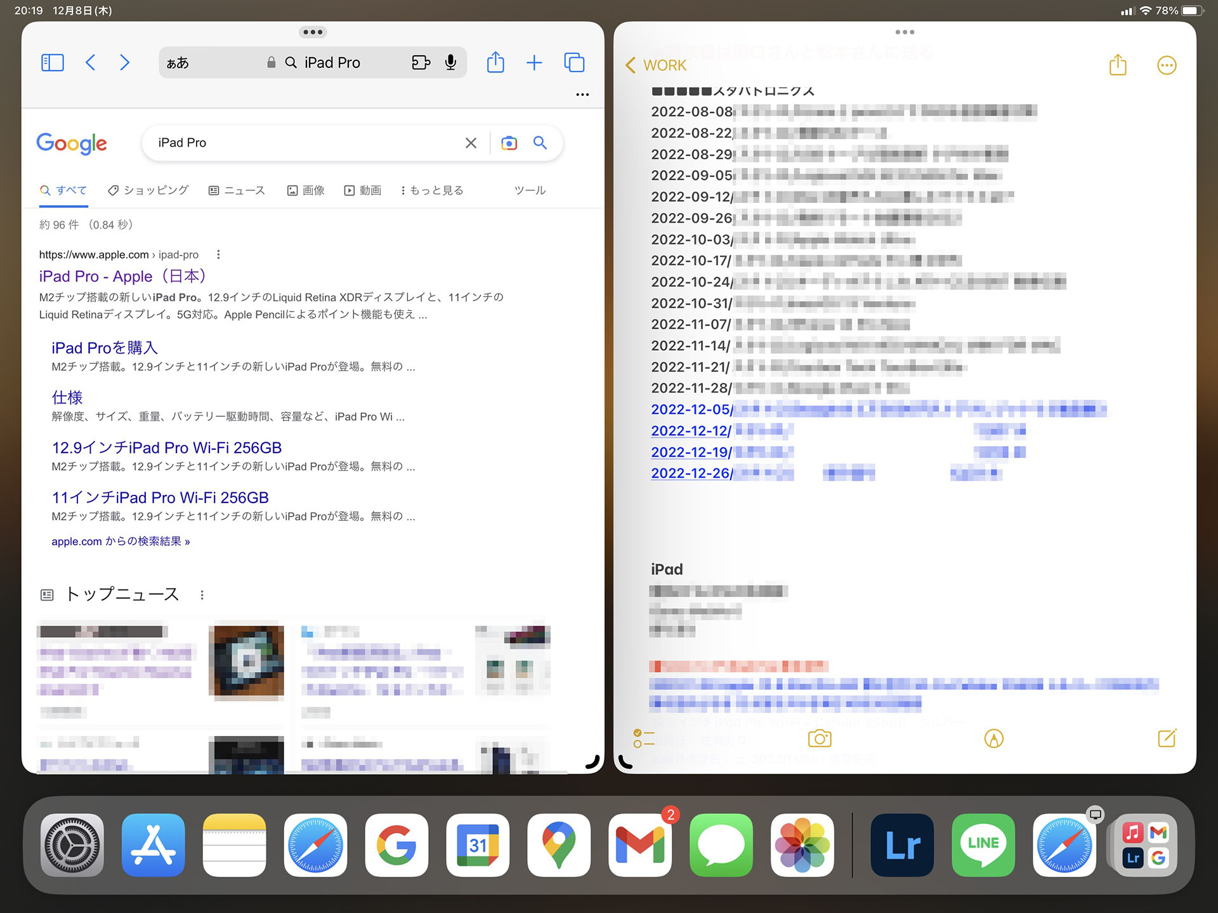This screenshot has width=1218, height=913.
Task: Show Safari sidebar with the sidebar icon
Action: 53,62
